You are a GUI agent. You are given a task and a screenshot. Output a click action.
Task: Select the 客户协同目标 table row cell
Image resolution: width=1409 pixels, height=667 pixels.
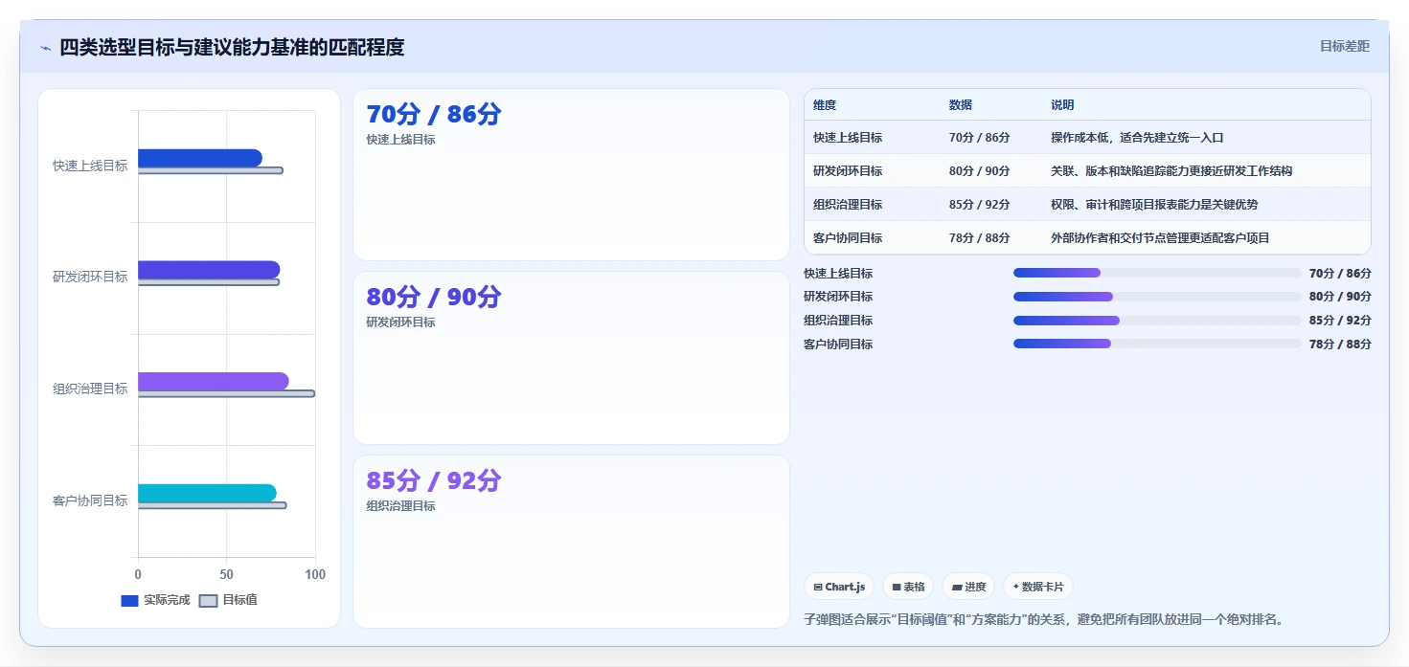(848, 238)
